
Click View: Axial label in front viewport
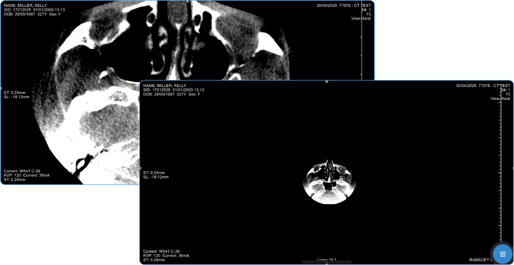coord(500,98)
